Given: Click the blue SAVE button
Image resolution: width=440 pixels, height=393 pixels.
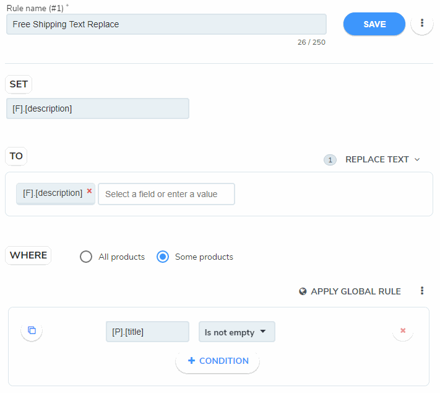Looking at the screenshot, I should 374,24.
